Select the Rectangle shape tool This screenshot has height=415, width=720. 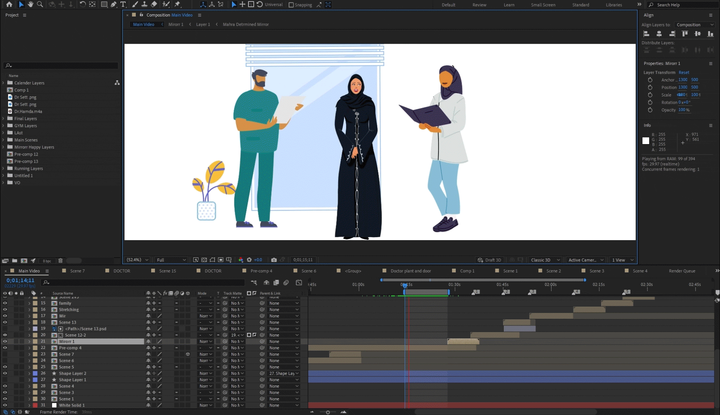pyautogui.click(x=104, y=4)
